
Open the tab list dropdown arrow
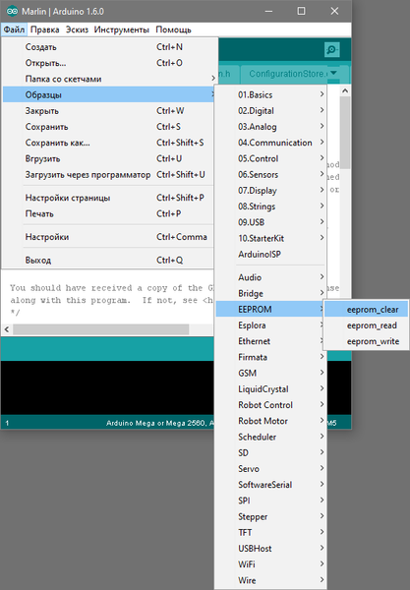[x=333, y=73]
